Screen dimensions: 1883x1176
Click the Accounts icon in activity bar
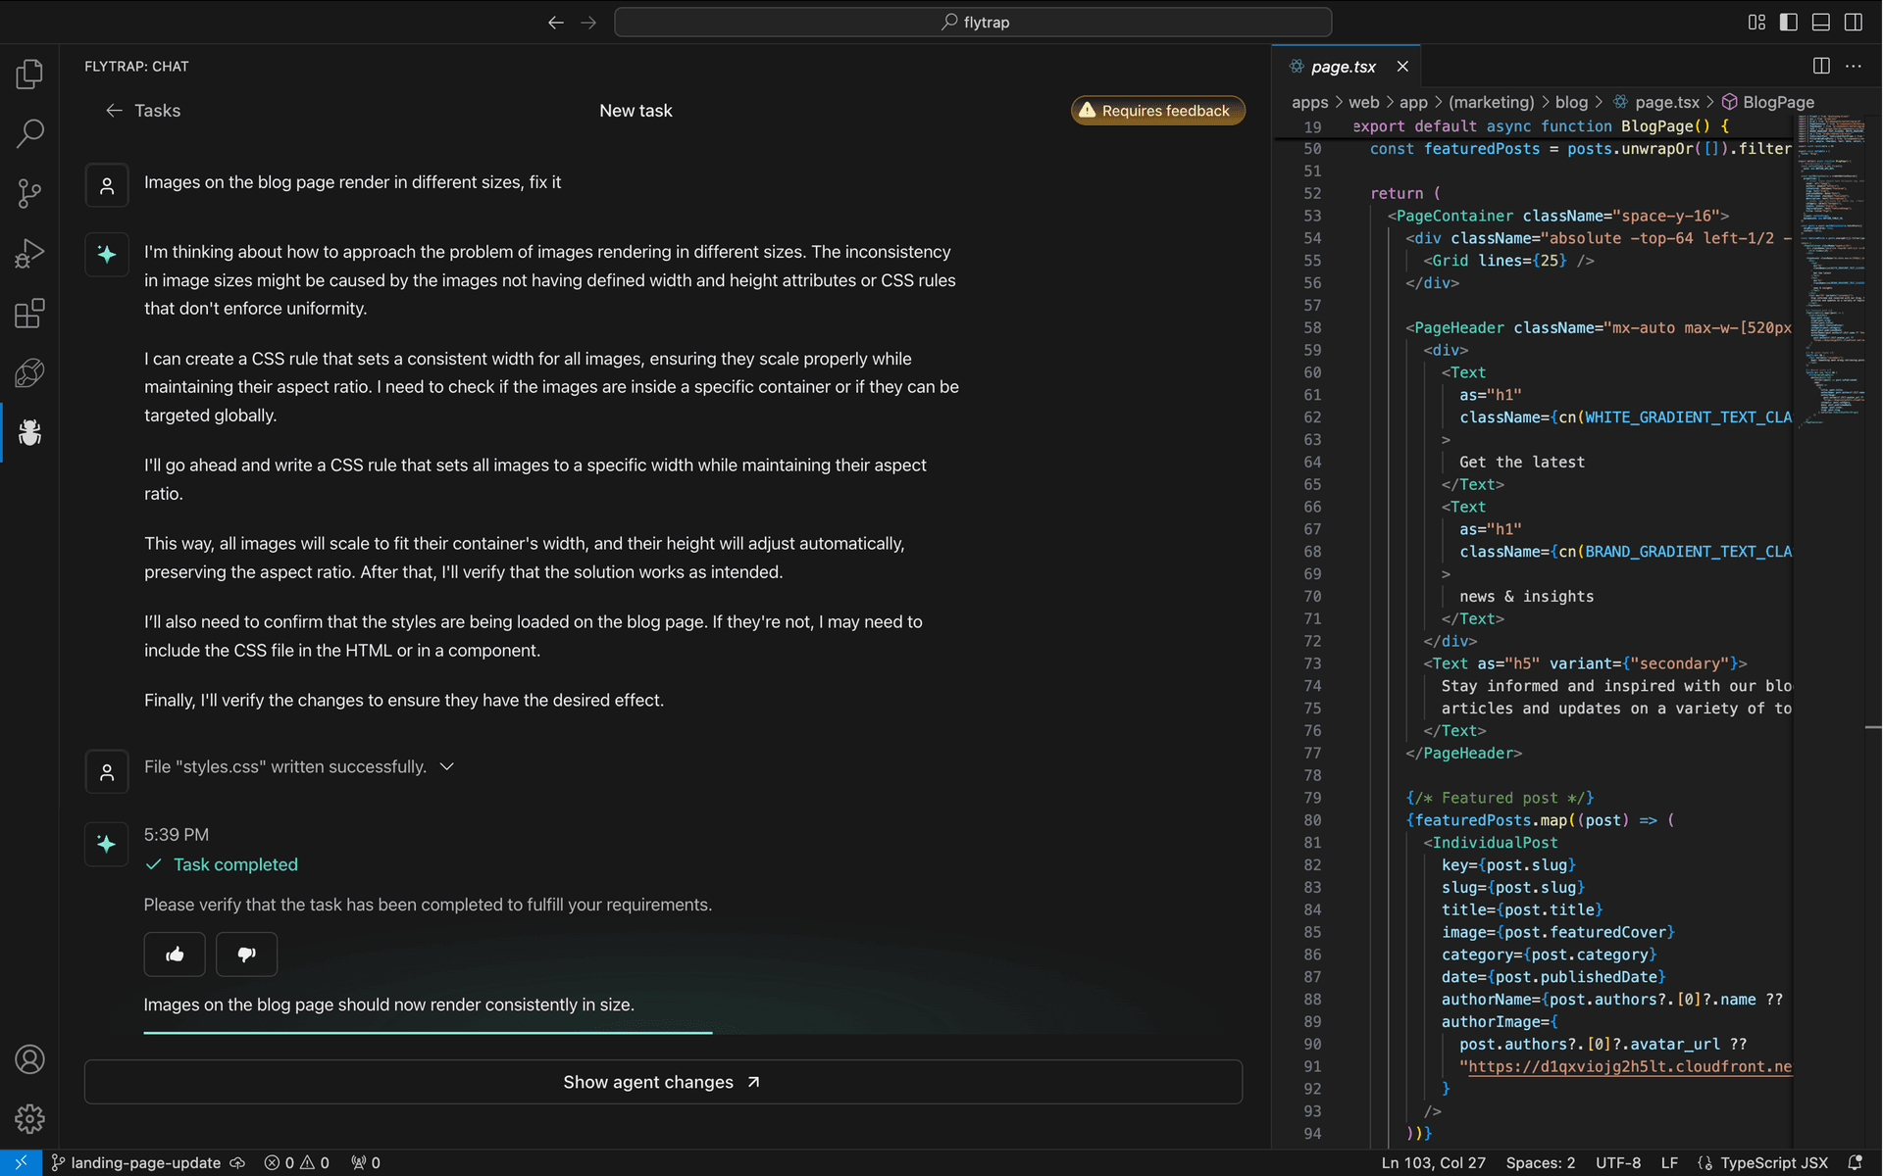click(x=29, y=1059)
